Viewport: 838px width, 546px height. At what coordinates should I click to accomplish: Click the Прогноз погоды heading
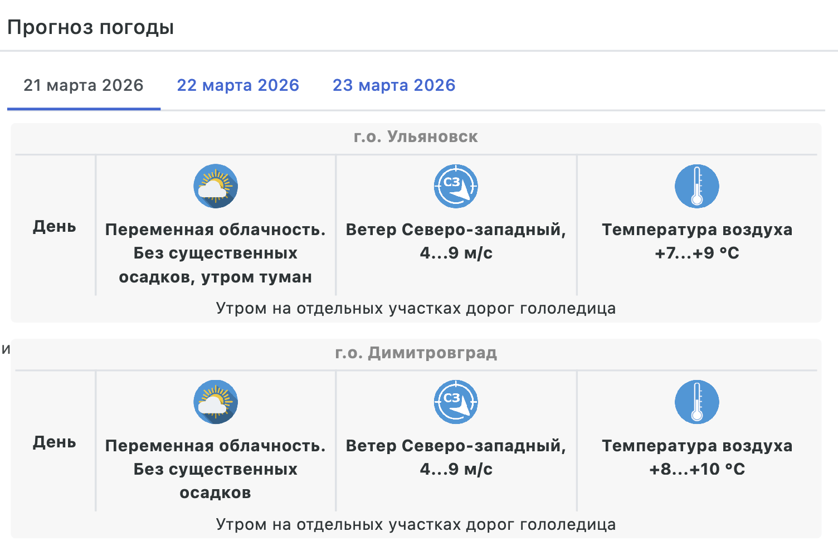point(91,27)
